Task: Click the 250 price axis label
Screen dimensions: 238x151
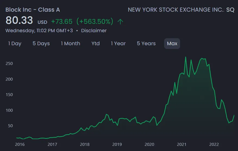Action: click(x=9, y=64)
